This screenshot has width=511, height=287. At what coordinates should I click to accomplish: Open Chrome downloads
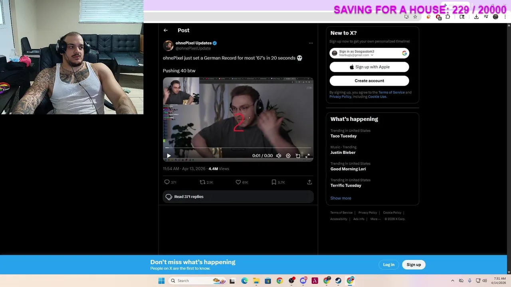476,17
